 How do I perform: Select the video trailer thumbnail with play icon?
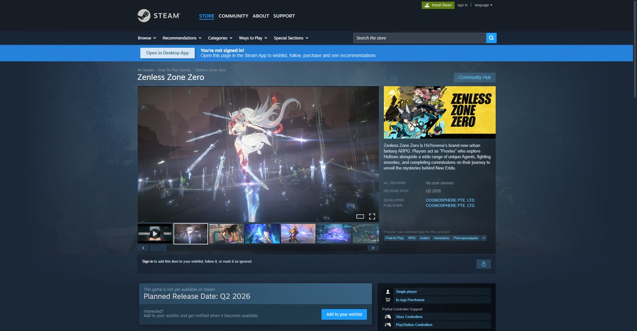coord(155,233)
